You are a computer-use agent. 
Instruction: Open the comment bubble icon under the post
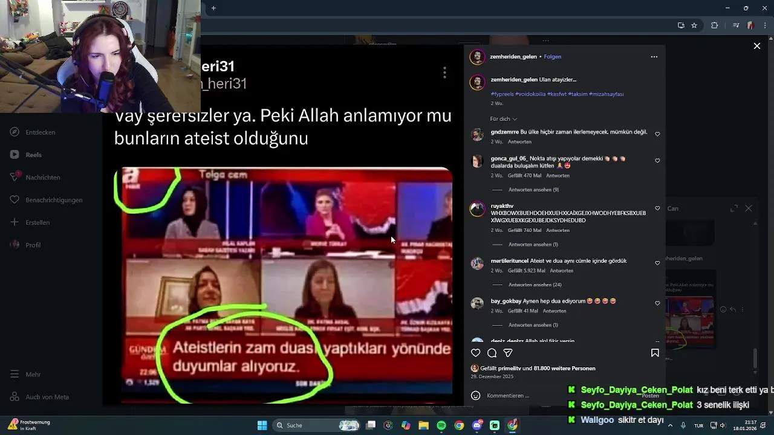tap(492, 353)
